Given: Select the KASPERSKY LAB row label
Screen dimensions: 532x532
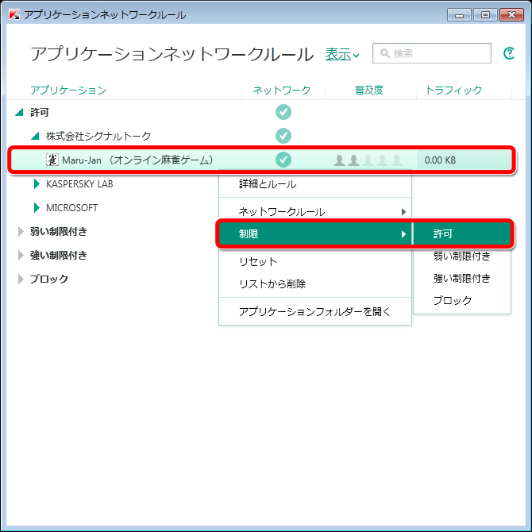Looking at the screenshot, I should [x=79, y=184].
